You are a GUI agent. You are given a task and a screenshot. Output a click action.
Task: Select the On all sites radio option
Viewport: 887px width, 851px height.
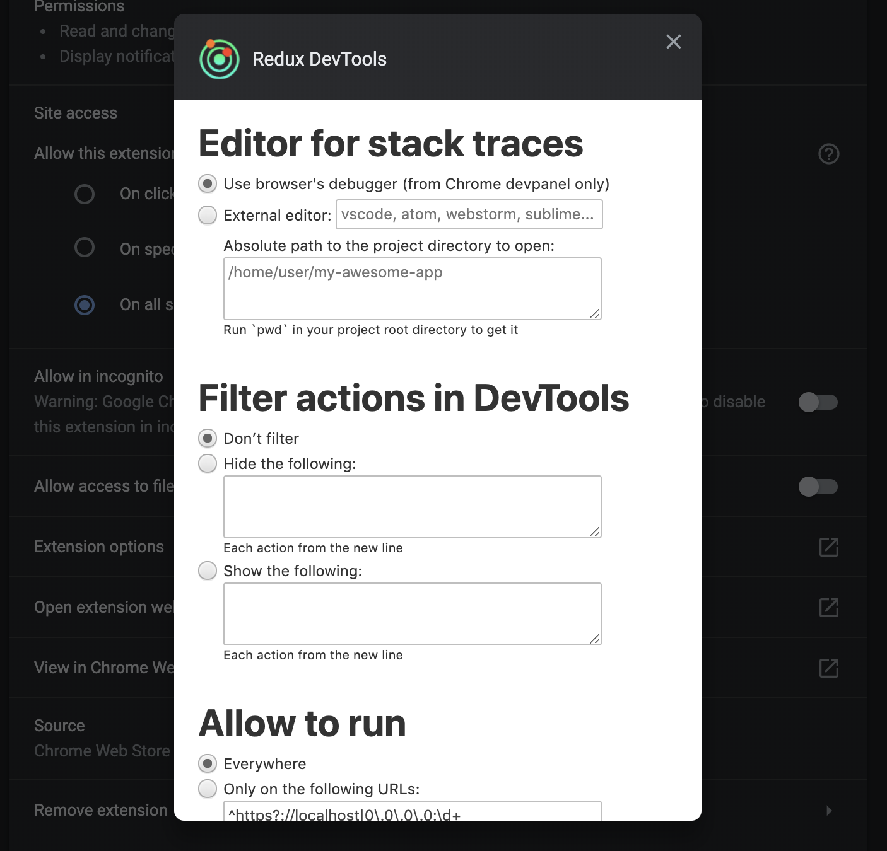[x=84, y=305]
